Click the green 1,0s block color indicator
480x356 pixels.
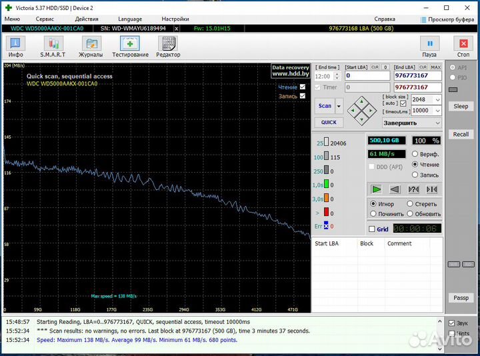pos(326,184)
